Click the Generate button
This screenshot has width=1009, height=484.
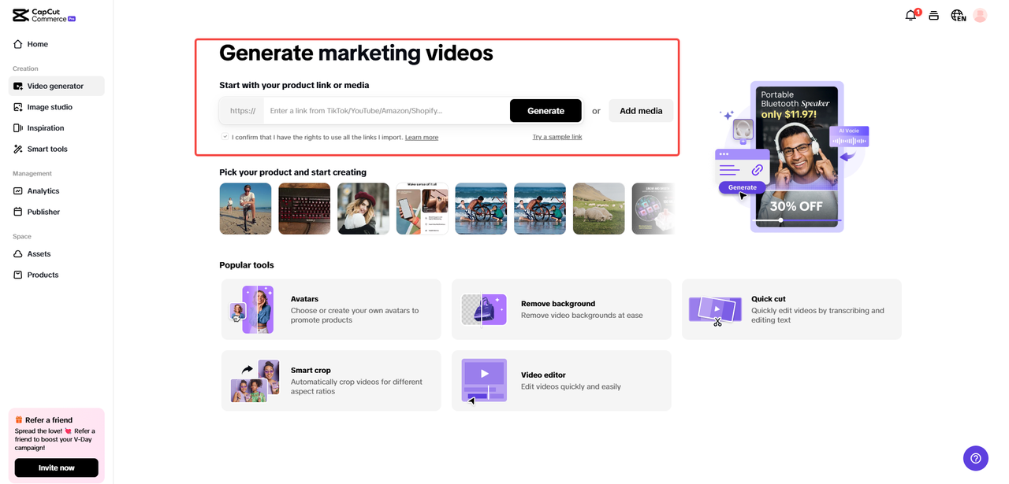coord(545,110)
